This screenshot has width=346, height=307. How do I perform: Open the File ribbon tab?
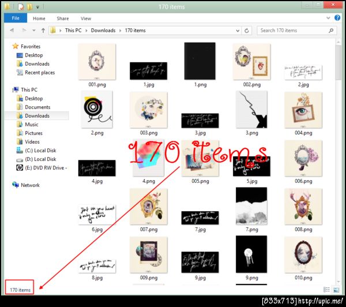click(16, 18)
